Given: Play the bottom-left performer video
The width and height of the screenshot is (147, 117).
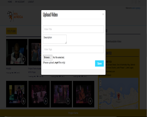Looking at the screenshot, I should pyautogui.click(x=17, y=94).
